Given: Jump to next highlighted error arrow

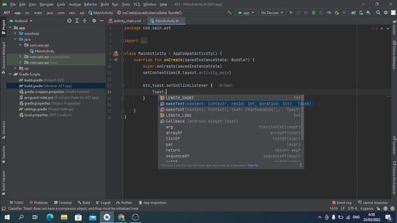Looking at the screenshot, I should coord(388,28).
